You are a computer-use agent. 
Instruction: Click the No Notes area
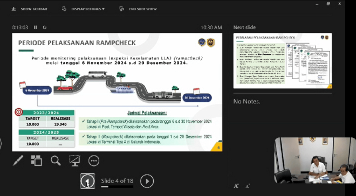tap(247, 102)
